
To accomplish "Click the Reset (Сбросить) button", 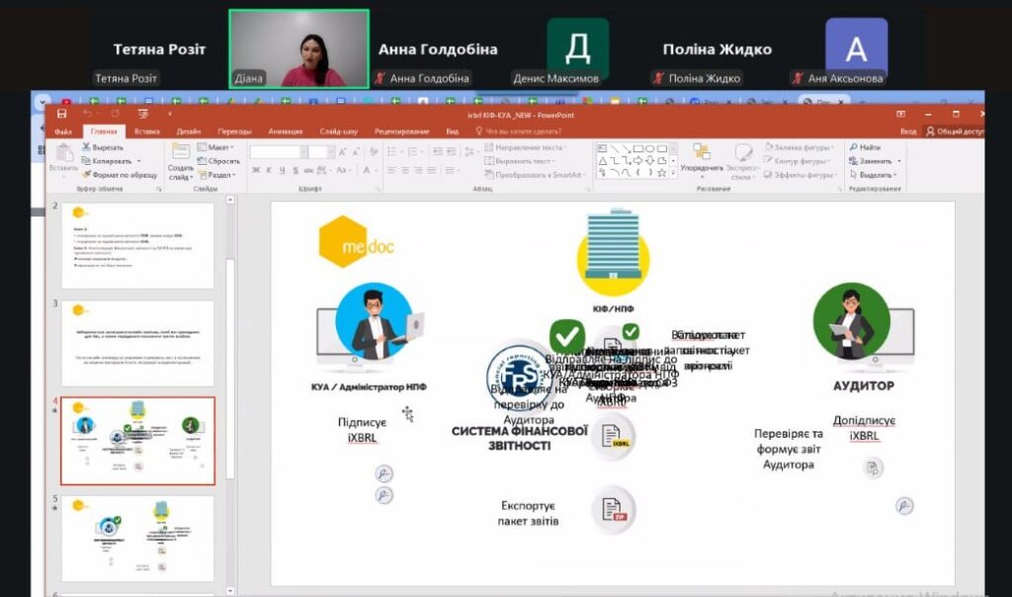I will (x=219, y=161).
